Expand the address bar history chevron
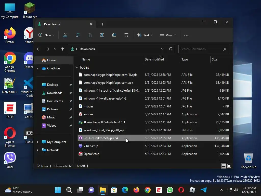This screenshot has width=261, height=196. [x=162, y=49]
